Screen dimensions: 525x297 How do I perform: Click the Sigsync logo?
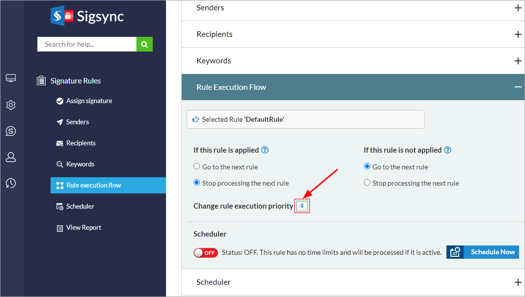tap(87, 16)
